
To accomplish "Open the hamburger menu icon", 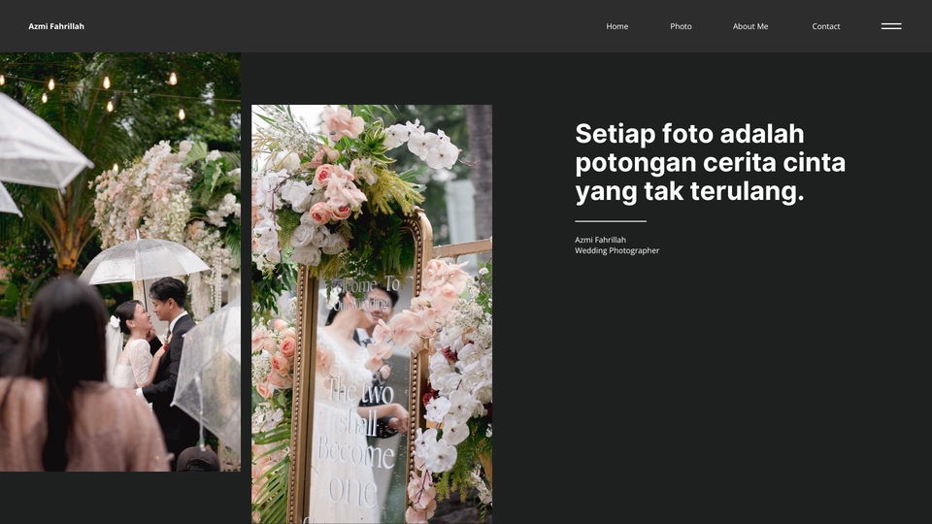I will 891,26.
